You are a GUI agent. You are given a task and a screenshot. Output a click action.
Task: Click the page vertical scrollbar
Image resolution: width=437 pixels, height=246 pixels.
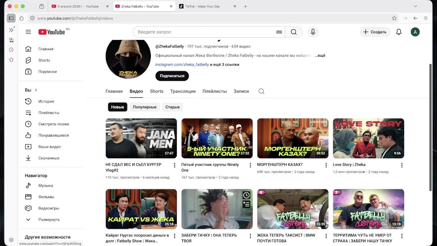pyautogui.click(x=430, y=127)
